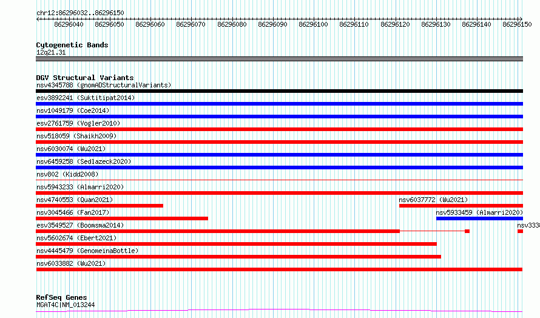Open variant esv3549527 (Boomsma2014) label
Viewport: 540px width, 318px height.
coord(80,225)
